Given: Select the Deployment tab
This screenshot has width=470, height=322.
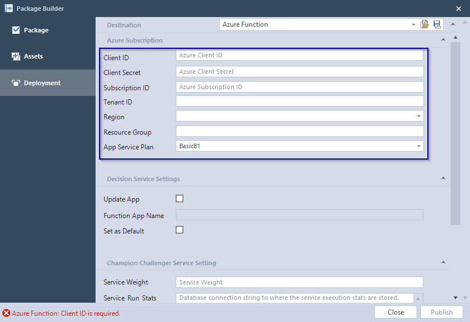Looking at the screenshot, I should (x=48, y=83).
